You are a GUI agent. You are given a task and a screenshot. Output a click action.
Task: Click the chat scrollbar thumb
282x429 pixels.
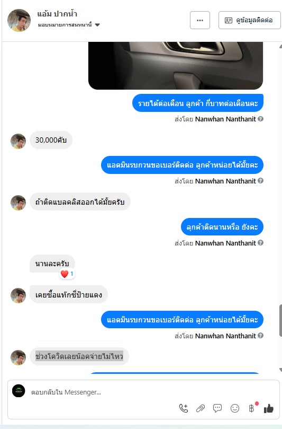280,320
